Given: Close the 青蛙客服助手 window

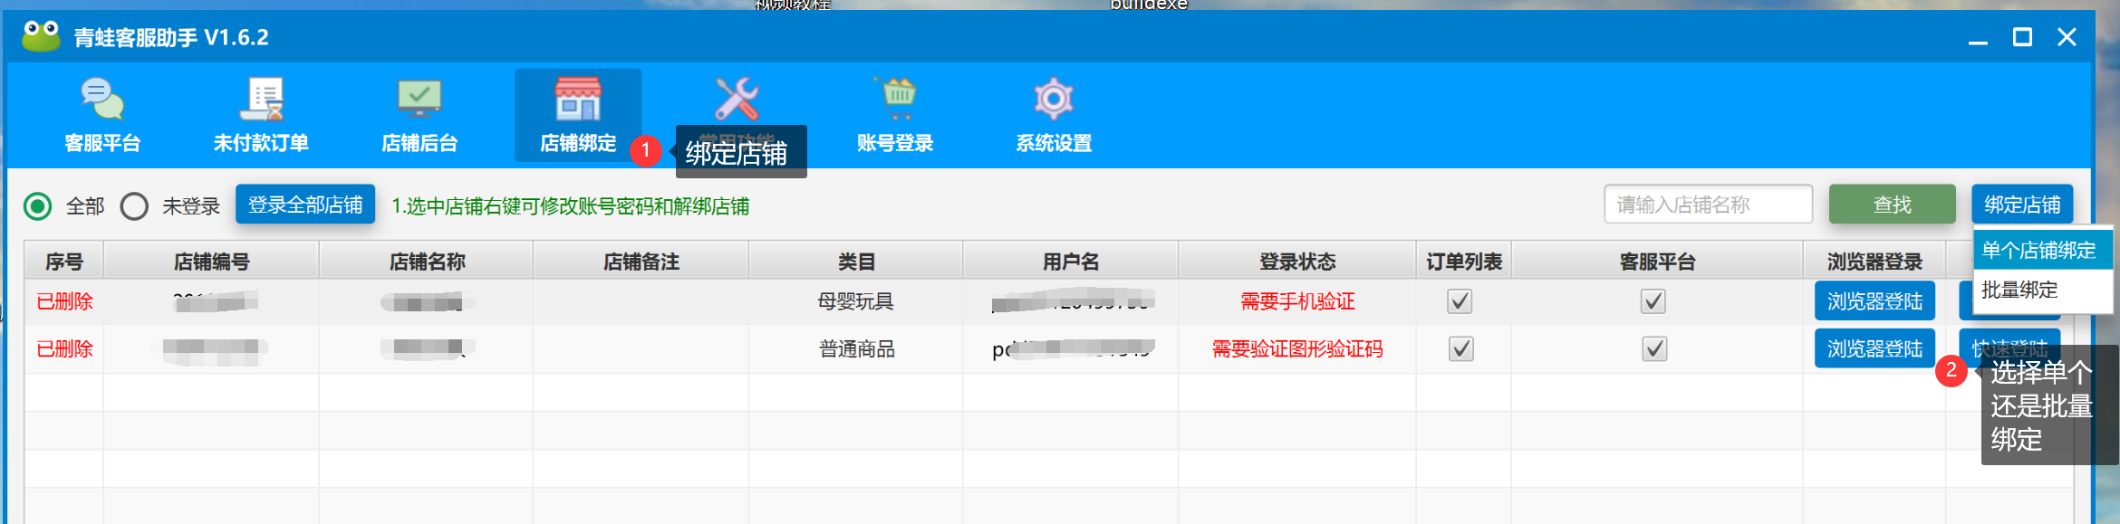Looking at the screenshot, I should (2067, 37).
